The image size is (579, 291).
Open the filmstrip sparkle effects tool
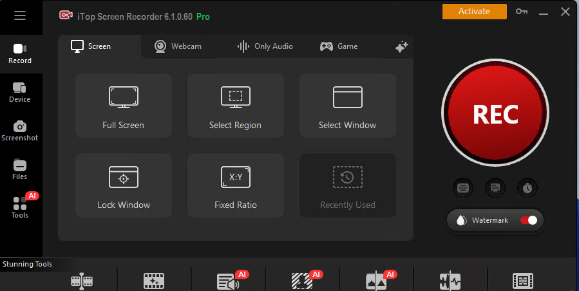click(154, 281)
